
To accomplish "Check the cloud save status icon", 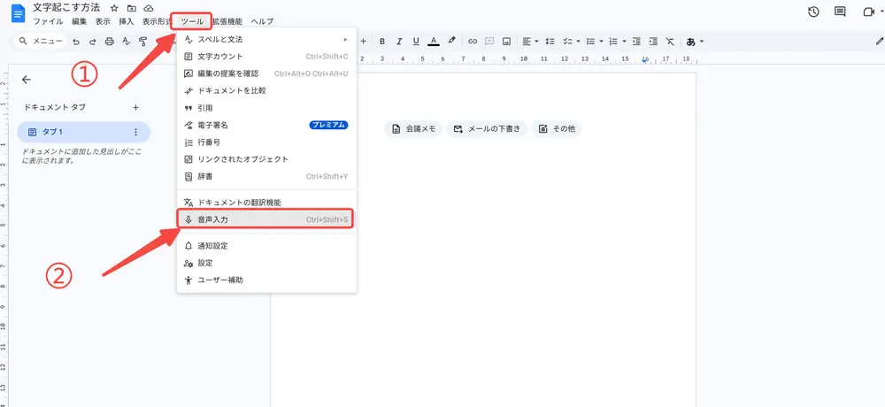I will (149, 9).
